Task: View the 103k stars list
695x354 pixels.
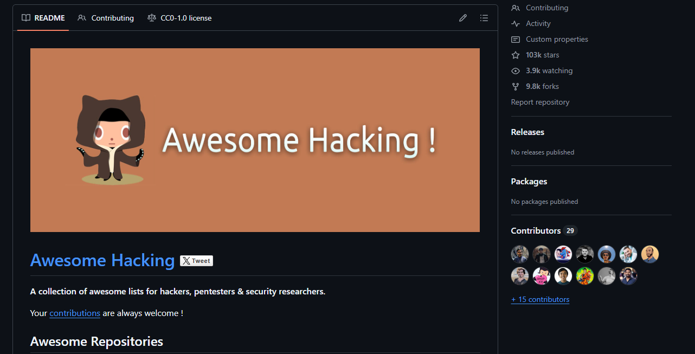Action: click(535, 55)
